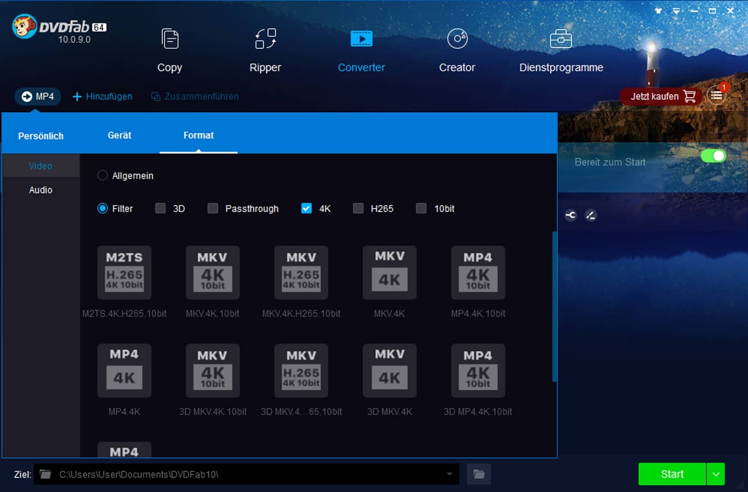Toggle the Bereit zum Start switch
Screen dimensions: 748x492
713,156
